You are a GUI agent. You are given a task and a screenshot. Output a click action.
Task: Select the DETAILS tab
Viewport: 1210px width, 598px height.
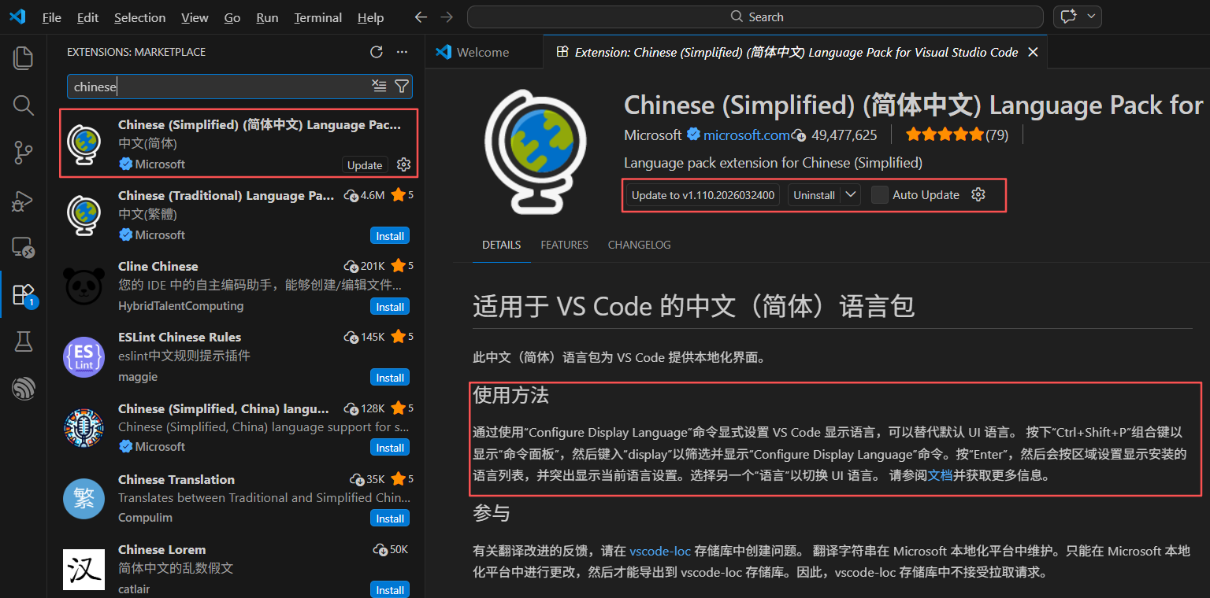(502, 245)
